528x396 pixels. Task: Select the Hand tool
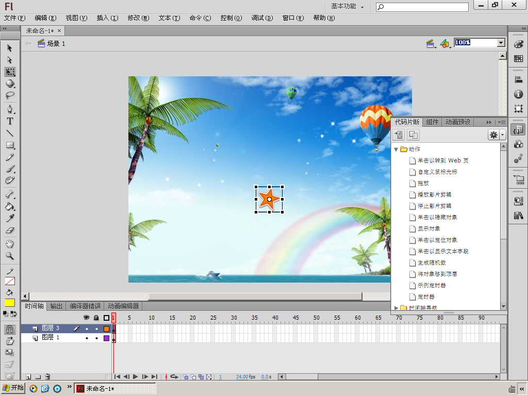point(10,244)
